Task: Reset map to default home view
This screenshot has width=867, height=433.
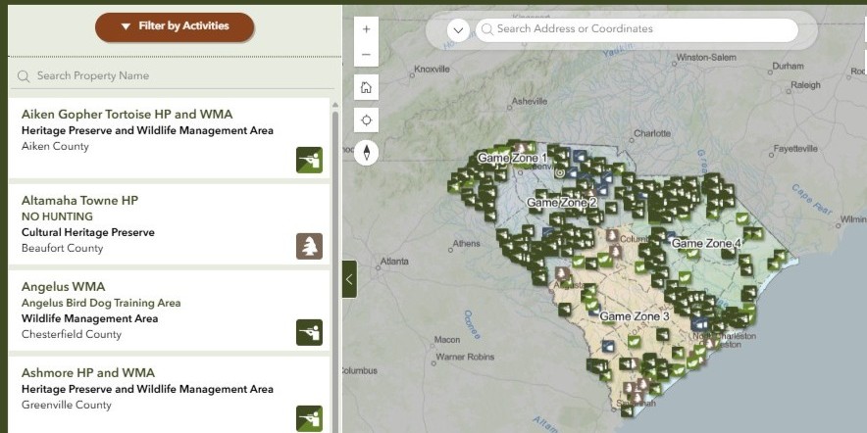Action: pos(366,87)
